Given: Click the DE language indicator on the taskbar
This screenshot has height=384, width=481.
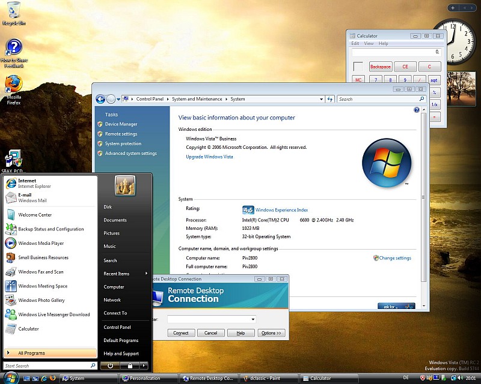Looking at the screenshot, I should tap(405, 378).
